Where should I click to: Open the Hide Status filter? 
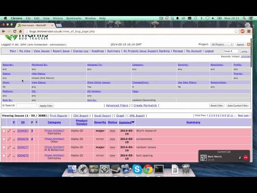[39, 74]
